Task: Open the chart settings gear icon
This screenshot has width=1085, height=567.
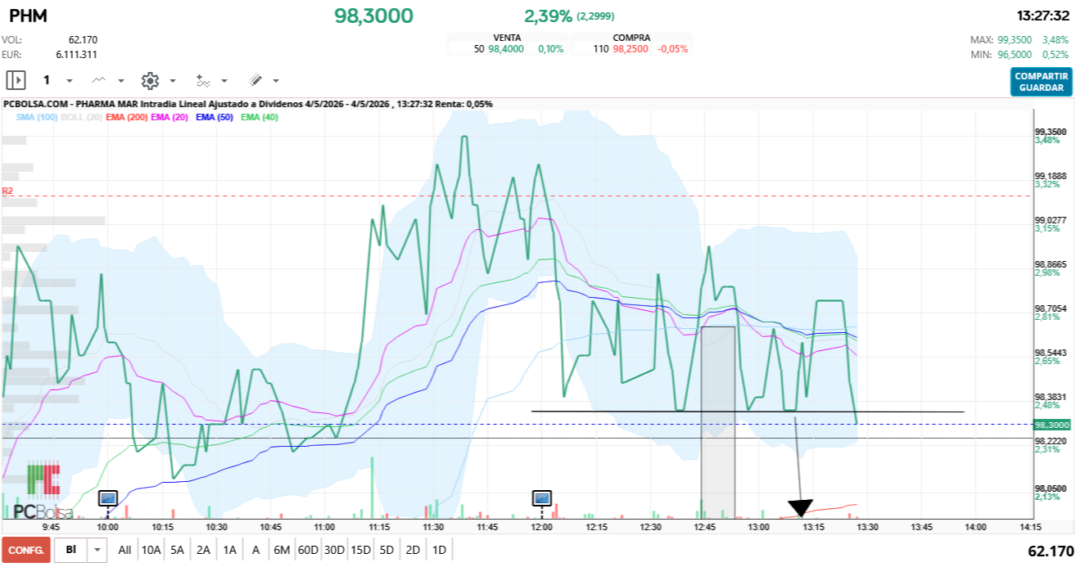Action: tap(150, 80)
